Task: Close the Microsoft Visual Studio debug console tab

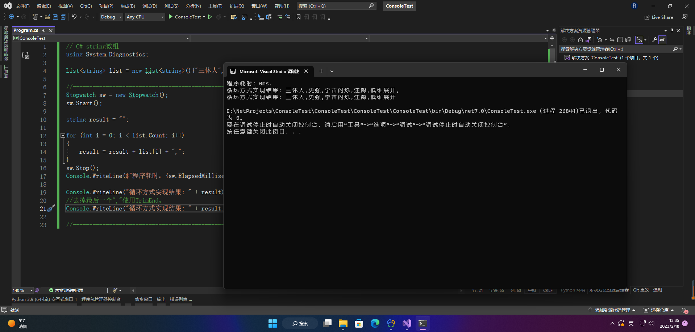Action: point(306,71)
